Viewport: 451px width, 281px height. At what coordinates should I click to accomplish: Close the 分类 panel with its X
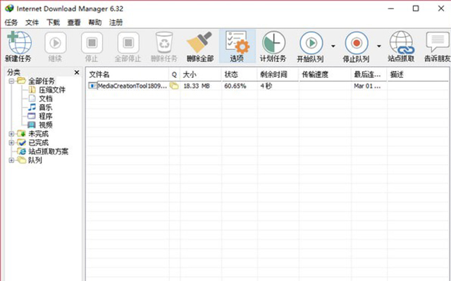pyautogui.click(x=77, y=72)
